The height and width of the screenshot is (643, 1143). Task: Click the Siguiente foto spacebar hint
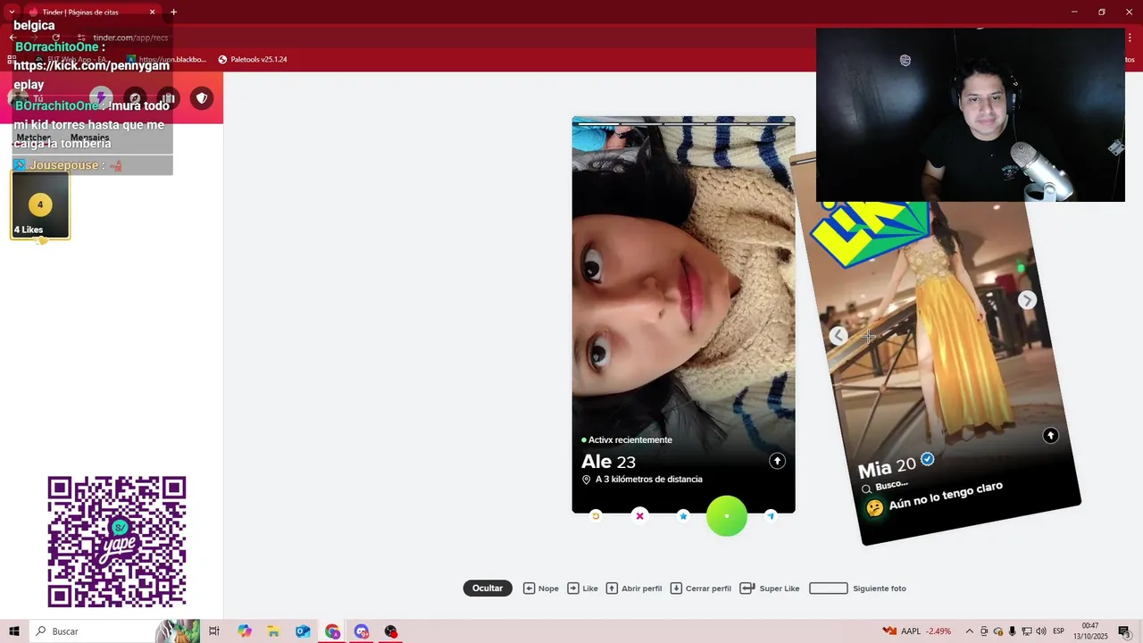point(857,589)
